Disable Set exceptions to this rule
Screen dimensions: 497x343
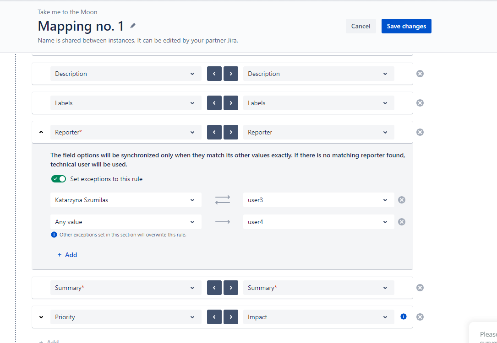(x=59, y=179)
